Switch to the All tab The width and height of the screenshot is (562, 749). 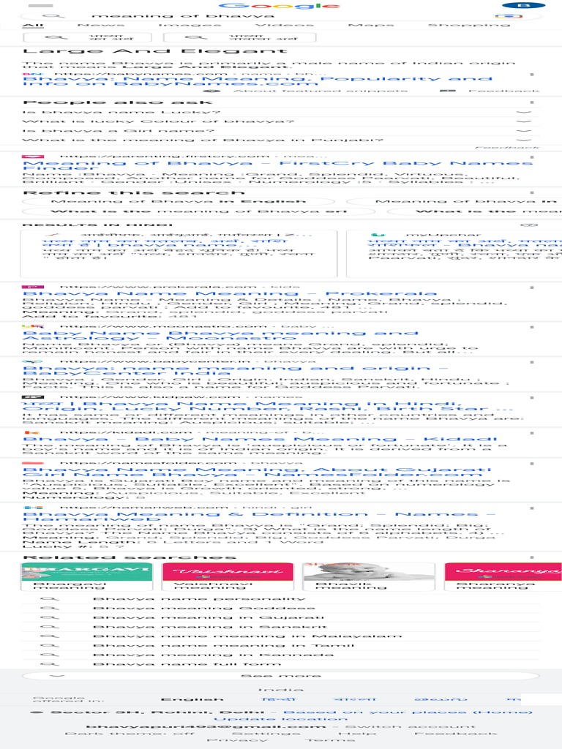coord(33,25)
